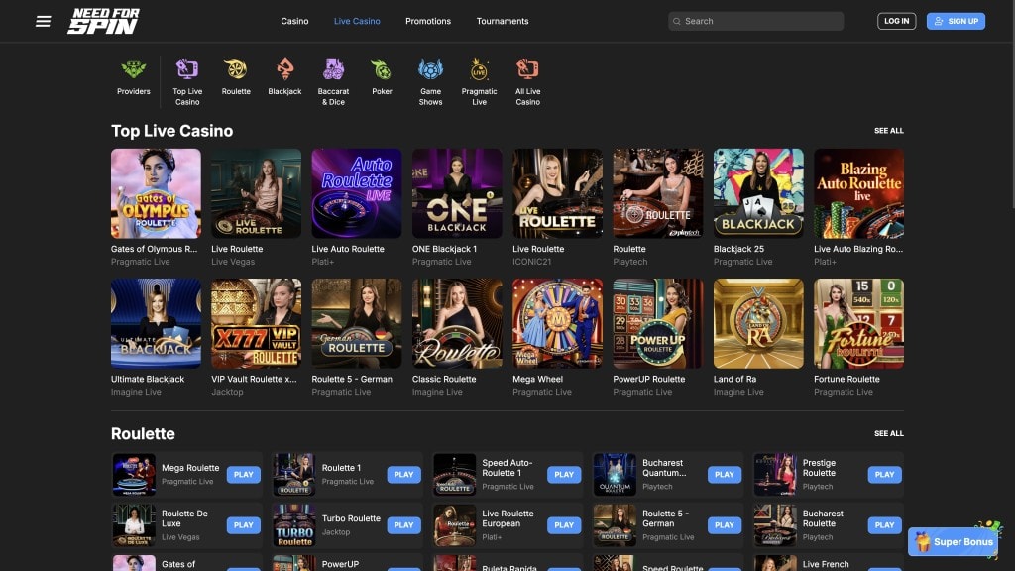Focus the Search input field
The width and height of the screenshot is (1015, 571).
pos(756,22)
